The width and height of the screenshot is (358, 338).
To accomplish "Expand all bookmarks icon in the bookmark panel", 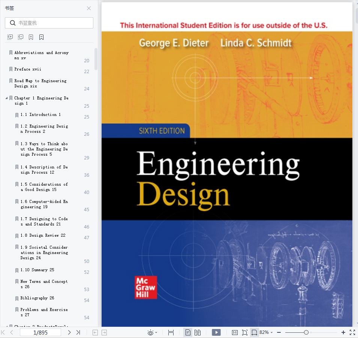I will pos(10,37).
